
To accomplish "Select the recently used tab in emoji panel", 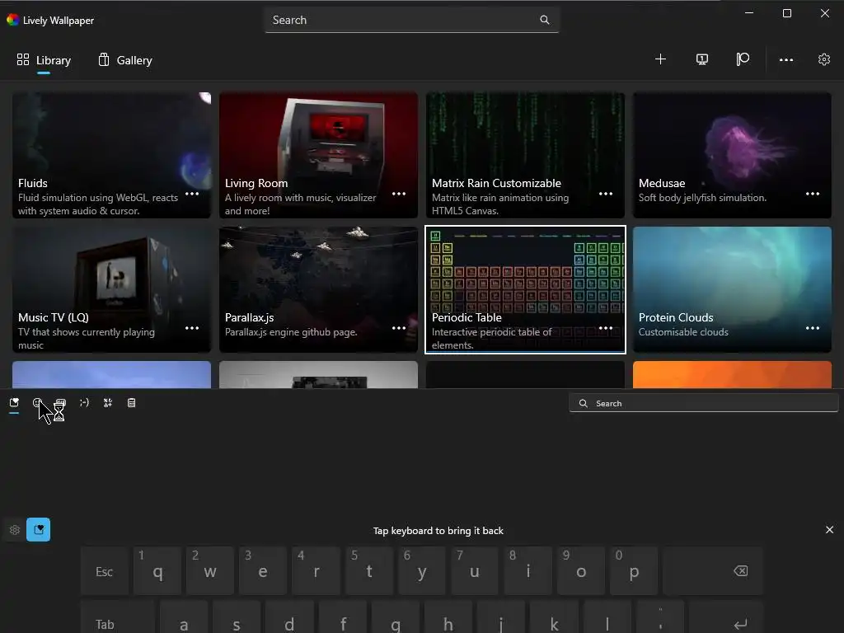I will (14, 402).
